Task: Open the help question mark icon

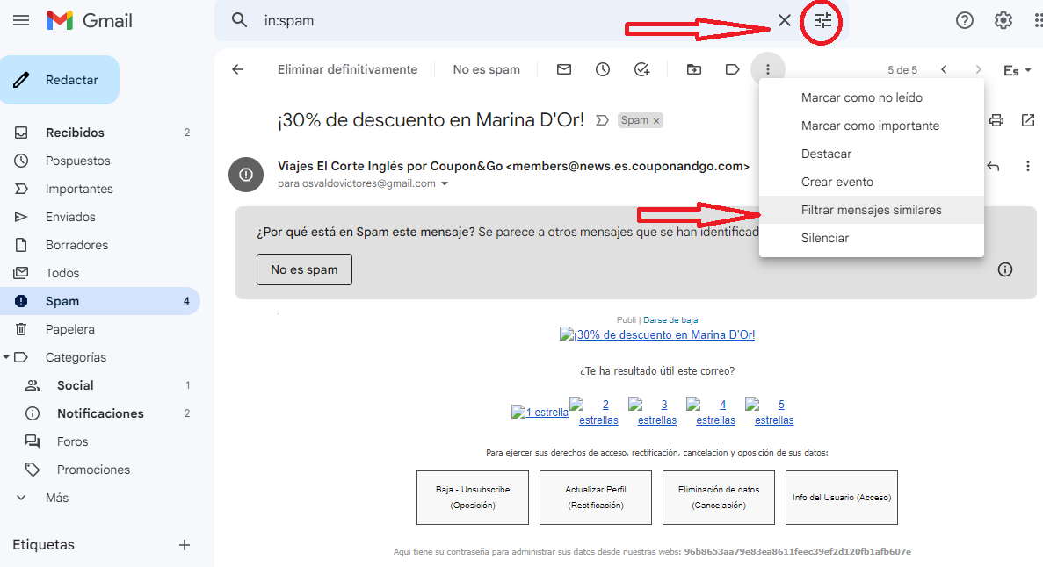Action: tap(965, 19)
